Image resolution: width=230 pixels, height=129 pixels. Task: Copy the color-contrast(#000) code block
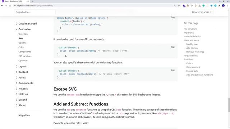click(x=173, y=47)
